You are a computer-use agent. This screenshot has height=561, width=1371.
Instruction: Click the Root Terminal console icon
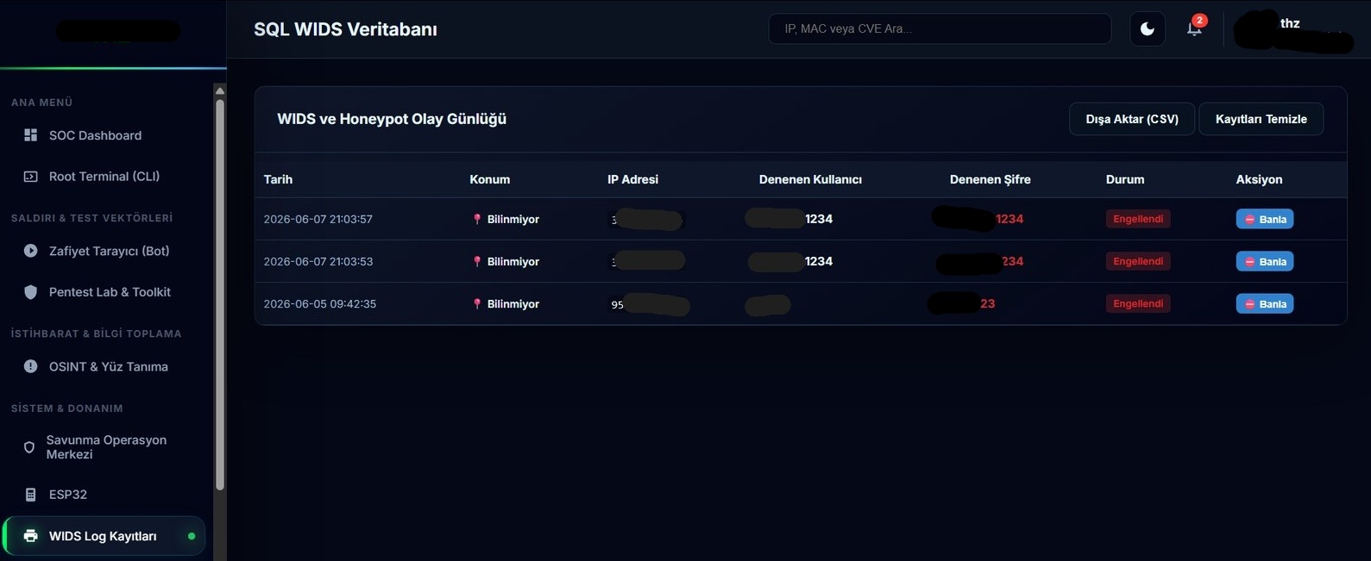point(30,177)
